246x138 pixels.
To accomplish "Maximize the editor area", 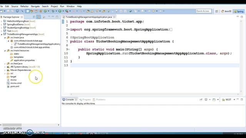I will pos(242,17).
